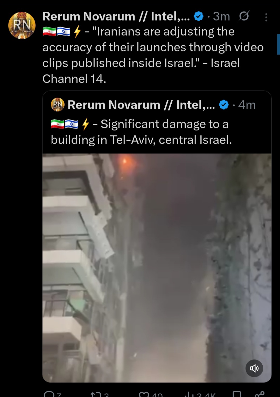Open the main author name Rerum Novarum // Intel
280x397 pixels.
click(116, 16)
